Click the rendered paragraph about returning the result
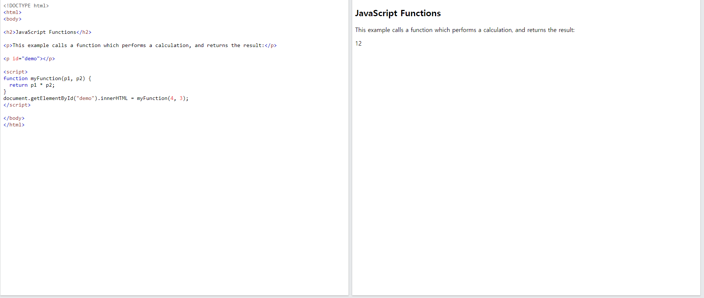704x298 pixels. (x=465, y=30)
